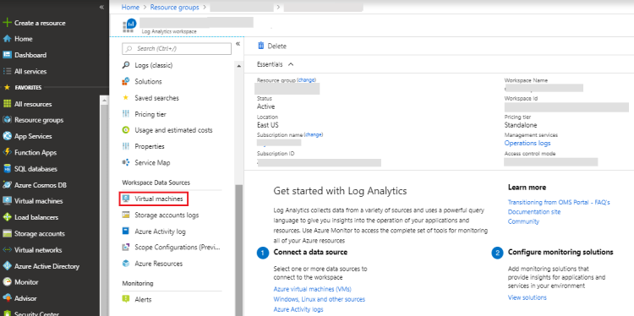Open the Dashboard icon in sidebar
This screenshot has width=634, height=316.
pyautogui.click(x=7, y=55)
